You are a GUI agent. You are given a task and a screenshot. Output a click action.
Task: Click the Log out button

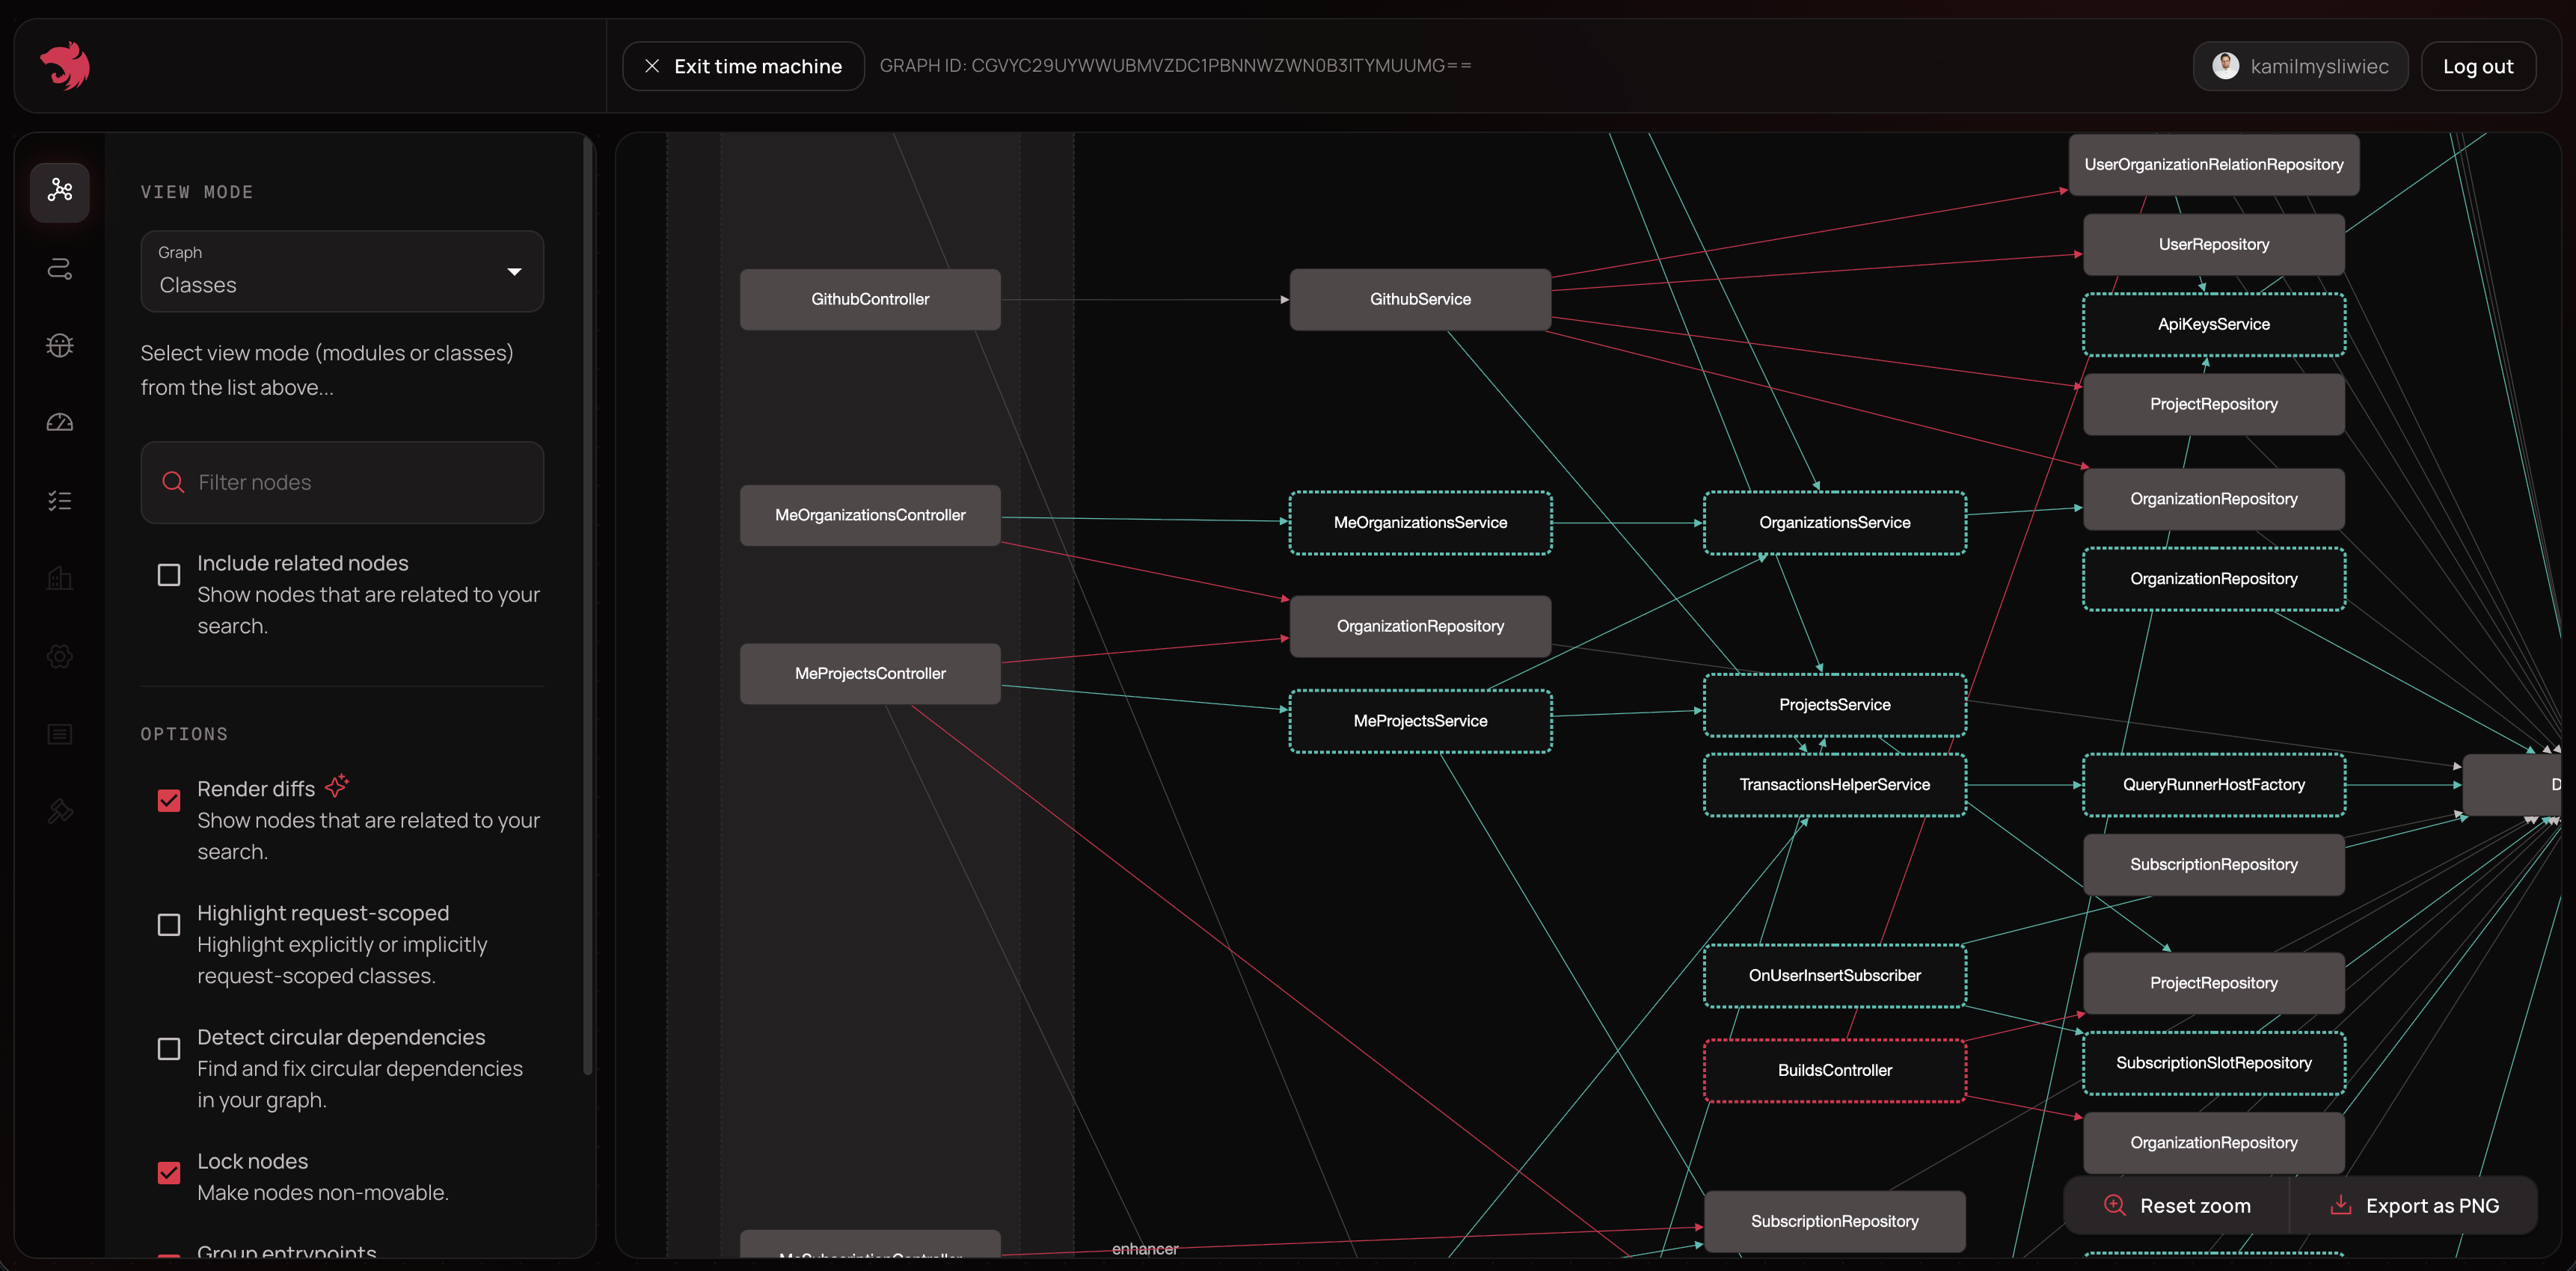(2478, 66)
